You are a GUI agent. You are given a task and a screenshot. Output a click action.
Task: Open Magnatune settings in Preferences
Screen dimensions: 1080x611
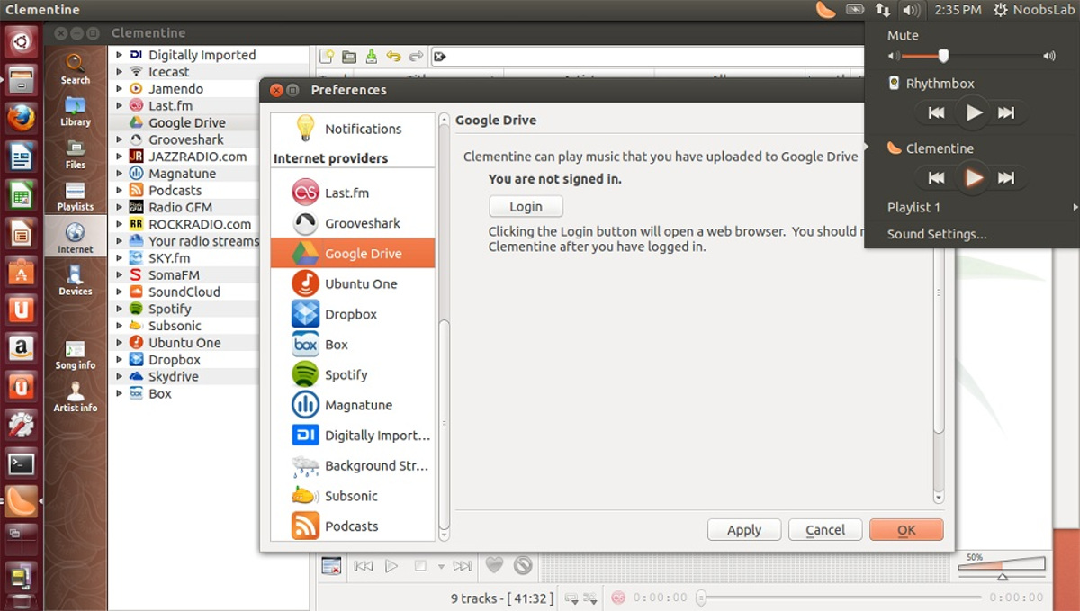(x=353, y=405)
